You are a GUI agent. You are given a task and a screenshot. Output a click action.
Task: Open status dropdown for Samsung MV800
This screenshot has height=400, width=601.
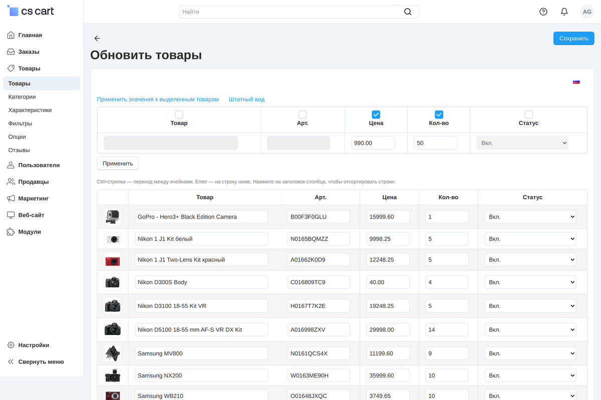pyautogui.click(x=530, y=353)
